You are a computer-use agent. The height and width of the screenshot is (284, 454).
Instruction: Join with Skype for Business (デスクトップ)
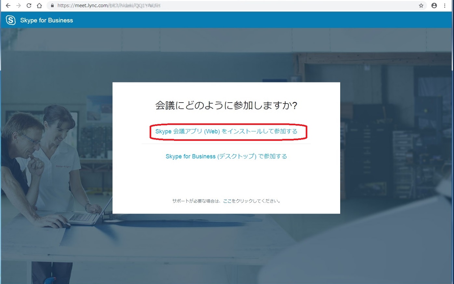click(x=226, y=156)
